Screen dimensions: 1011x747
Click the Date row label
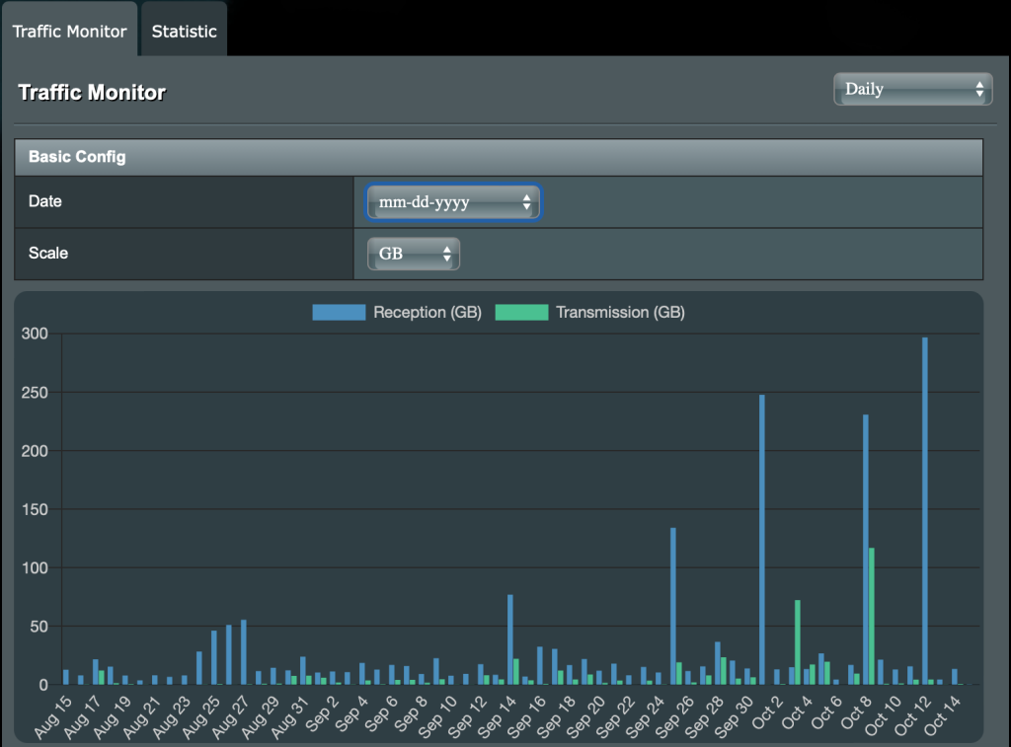(x=45, y=201)
